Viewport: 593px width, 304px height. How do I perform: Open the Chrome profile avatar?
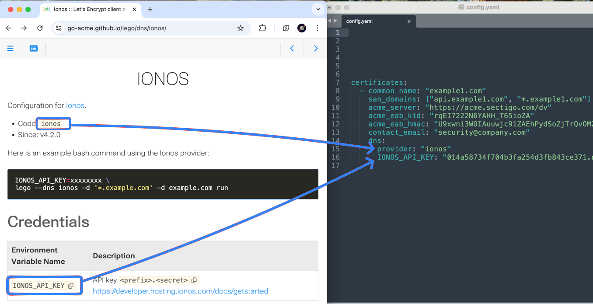pyautogui.click(x=302, y=28)
